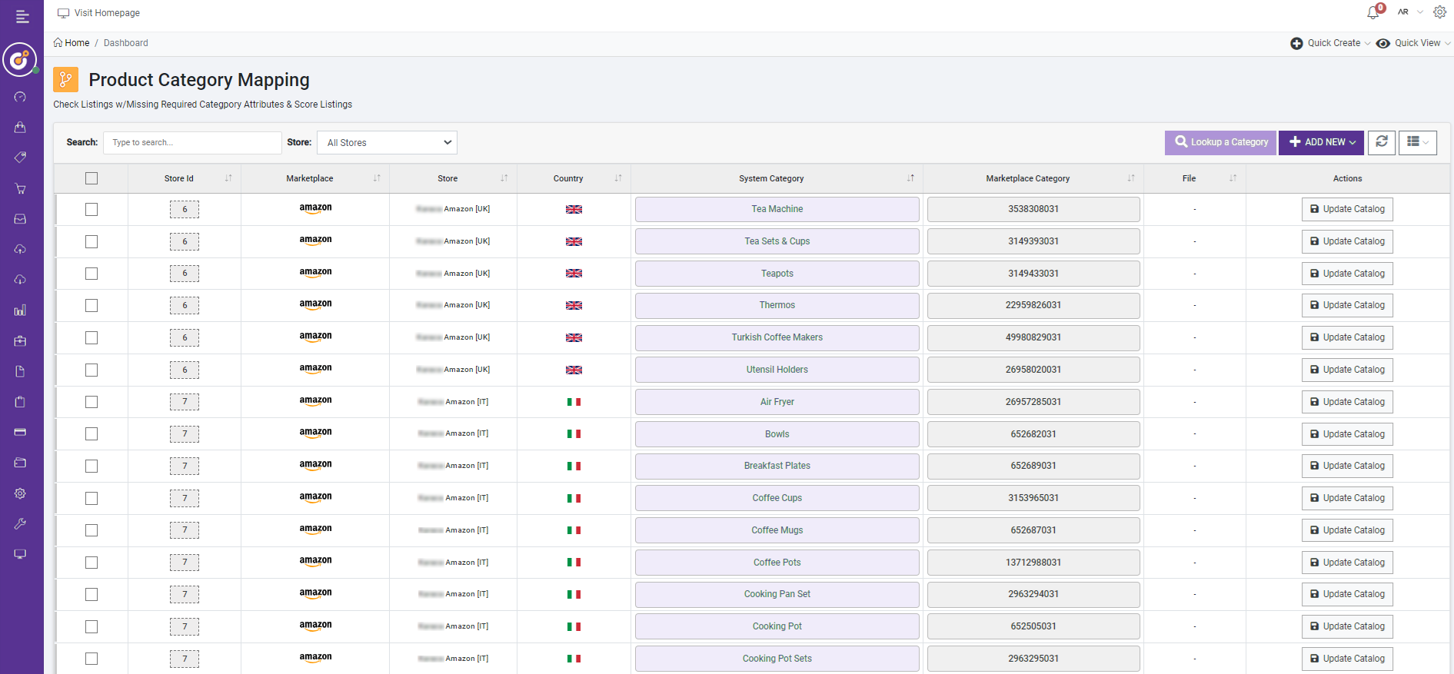The height and width of the screenshot is (674, 1454).
Task: Open the document file sidebar icon
Action: click(21, 371)
